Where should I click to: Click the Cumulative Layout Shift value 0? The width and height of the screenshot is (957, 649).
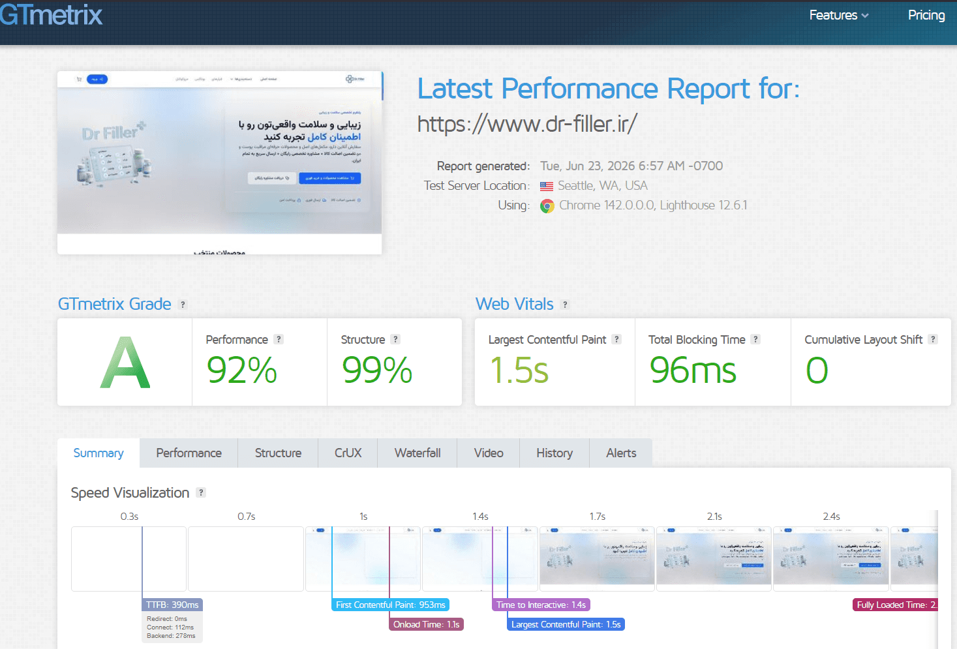tap(817, 370)
